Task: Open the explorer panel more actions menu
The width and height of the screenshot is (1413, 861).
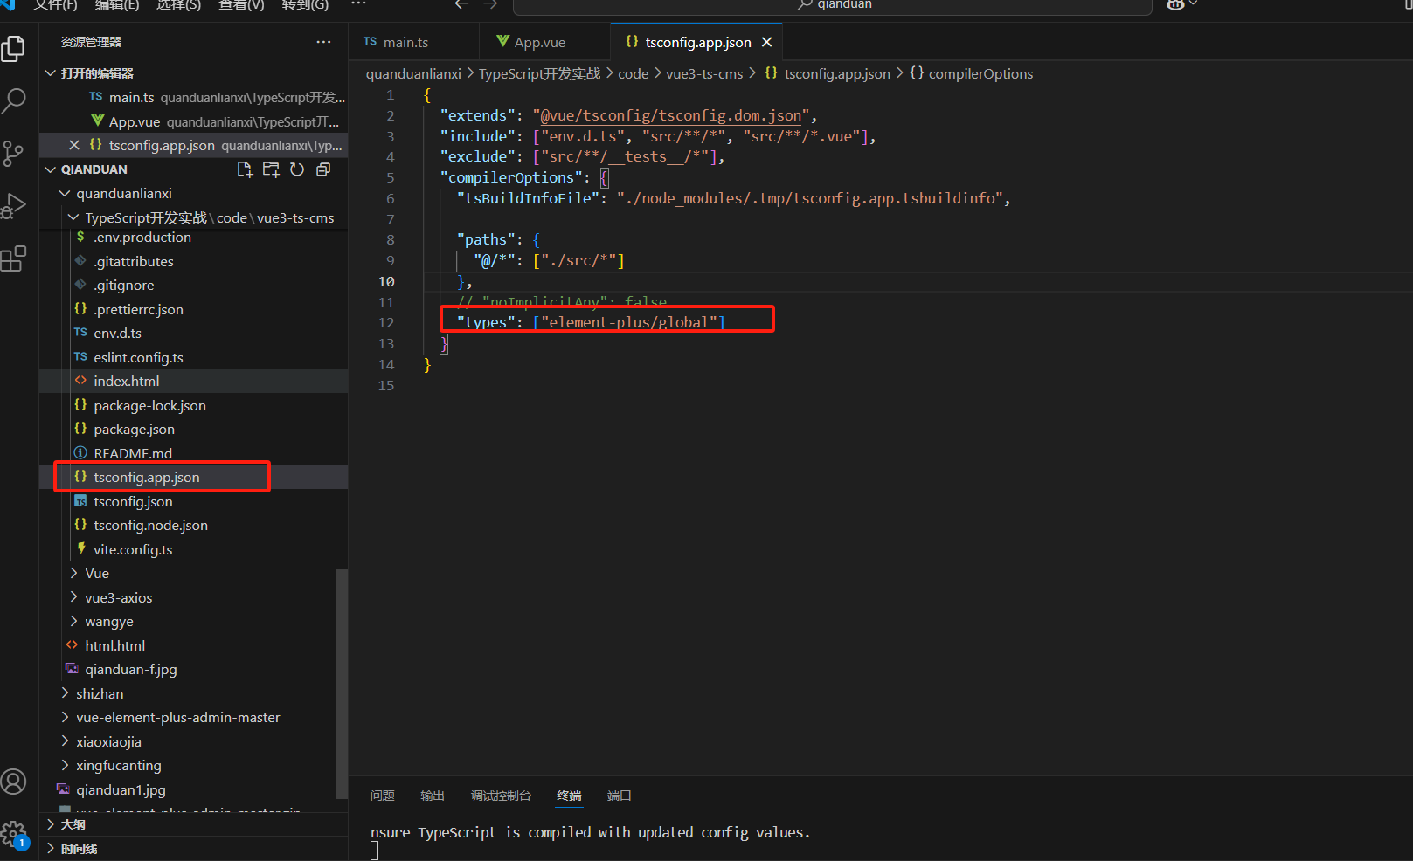Action: (323, 42)
